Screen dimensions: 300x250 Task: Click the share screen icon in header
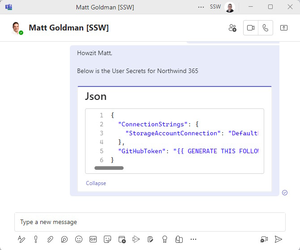tap(284, 28)
